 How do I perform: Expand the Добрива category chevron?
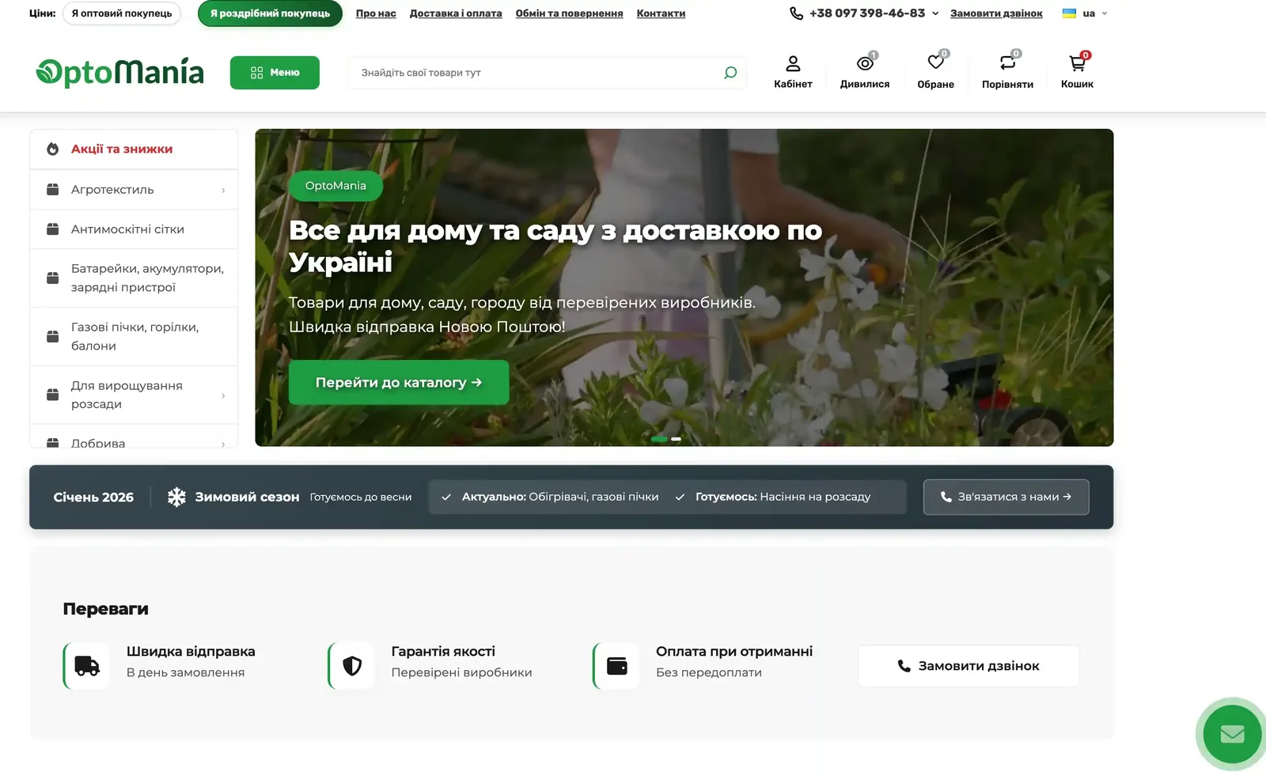pyautogui.click(x=223, y=444)
